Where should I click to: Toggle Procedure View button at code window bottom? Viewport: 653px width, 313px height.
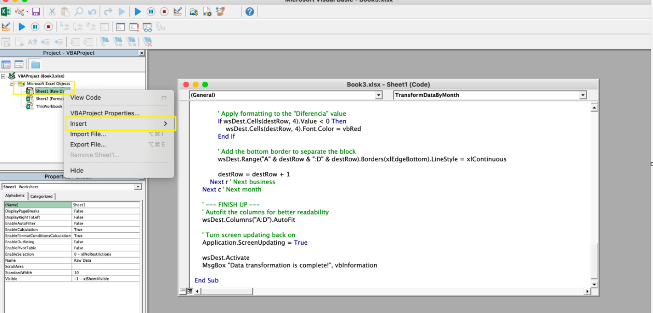(182, 291)
